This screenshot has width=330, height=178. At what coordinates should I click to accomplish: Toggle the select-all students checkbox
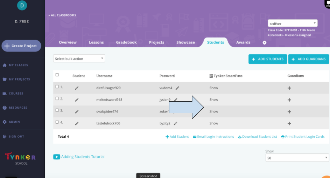57,75
